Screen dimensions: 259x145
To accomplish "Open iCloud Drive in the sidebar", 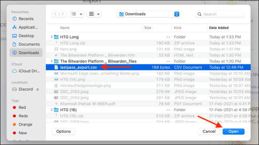I will tap(26, 71).
